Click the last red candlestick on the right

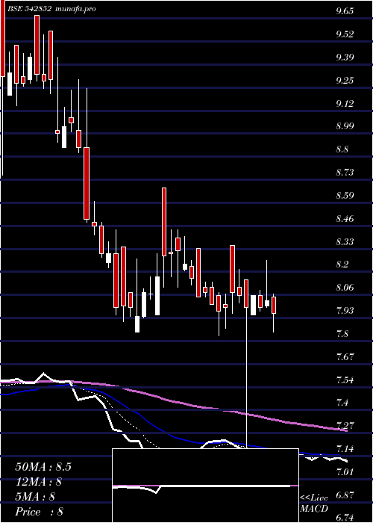(274, 305)
